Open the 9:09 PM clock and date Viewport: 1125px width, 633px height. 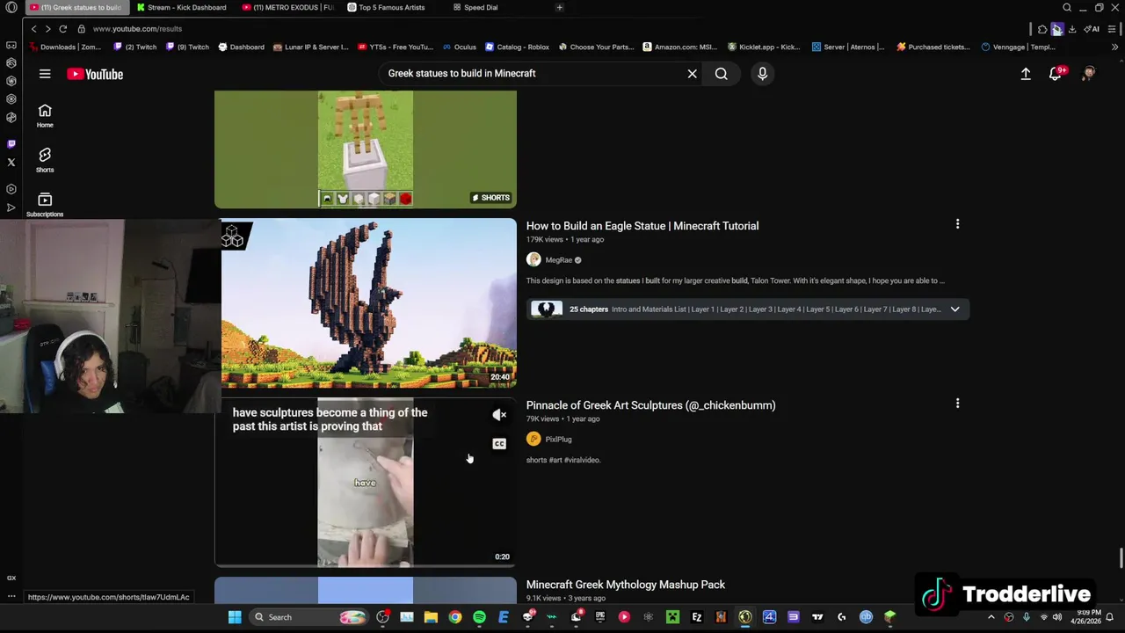(1085, 617)
